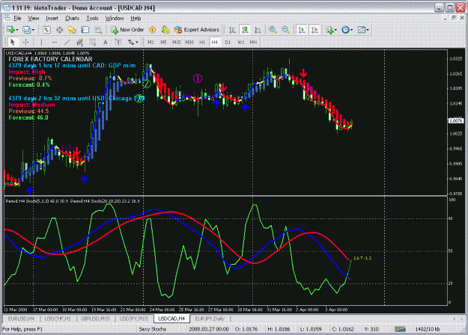Switch chart to candlesticks style
The image size is (468, 335).
pyautogui.click(x=245, y=29)
